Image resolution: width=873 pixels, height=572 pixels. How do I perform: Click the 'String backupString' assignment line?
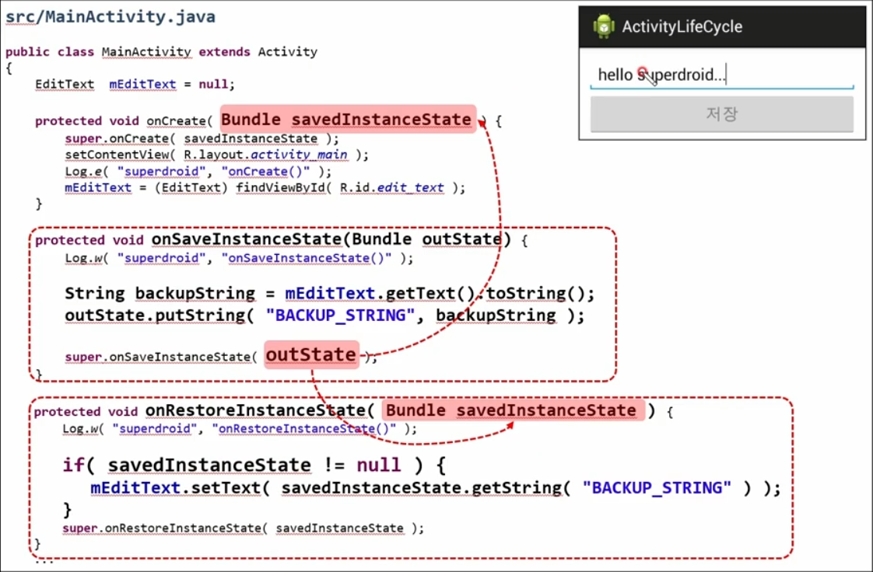330,293
